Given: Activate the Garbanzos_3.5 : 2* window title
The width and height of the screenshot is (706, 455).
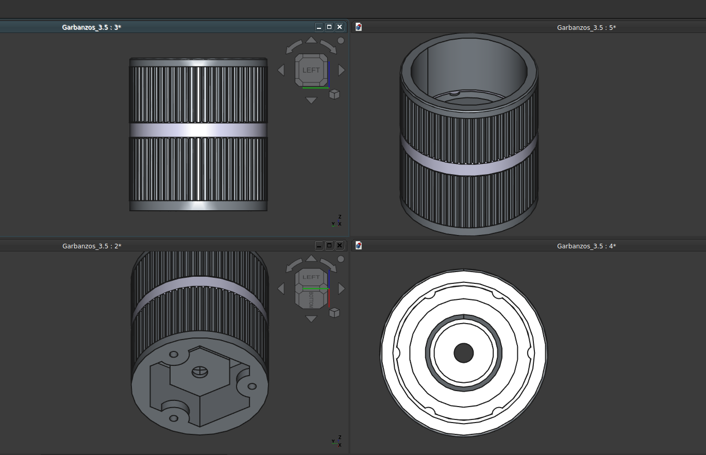Looking at the screenshot, I should click(x=92, y=246).
